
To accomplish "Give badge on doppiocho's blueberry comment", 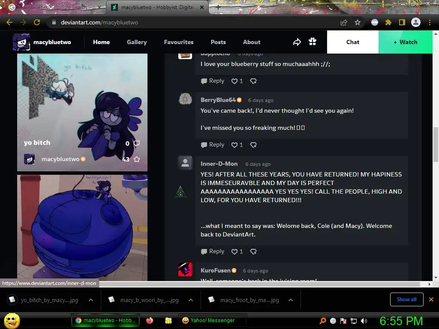I will point(253,81).
